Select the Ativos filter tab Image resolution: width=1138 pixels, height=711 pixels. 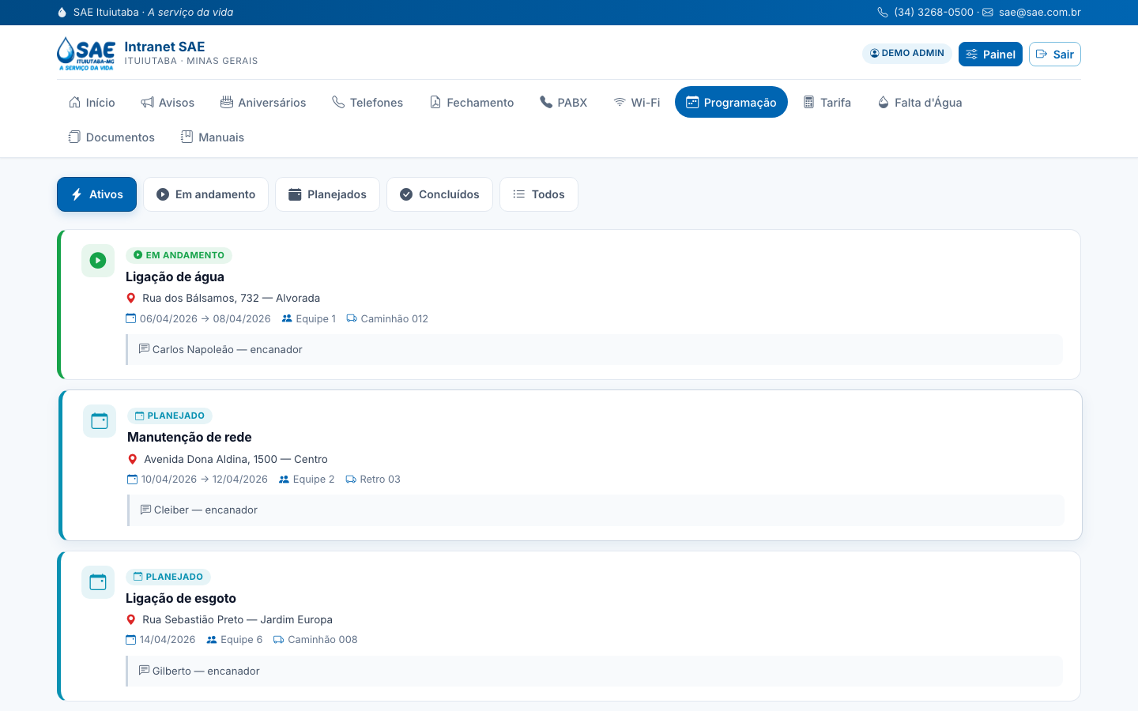click(96, 194)
